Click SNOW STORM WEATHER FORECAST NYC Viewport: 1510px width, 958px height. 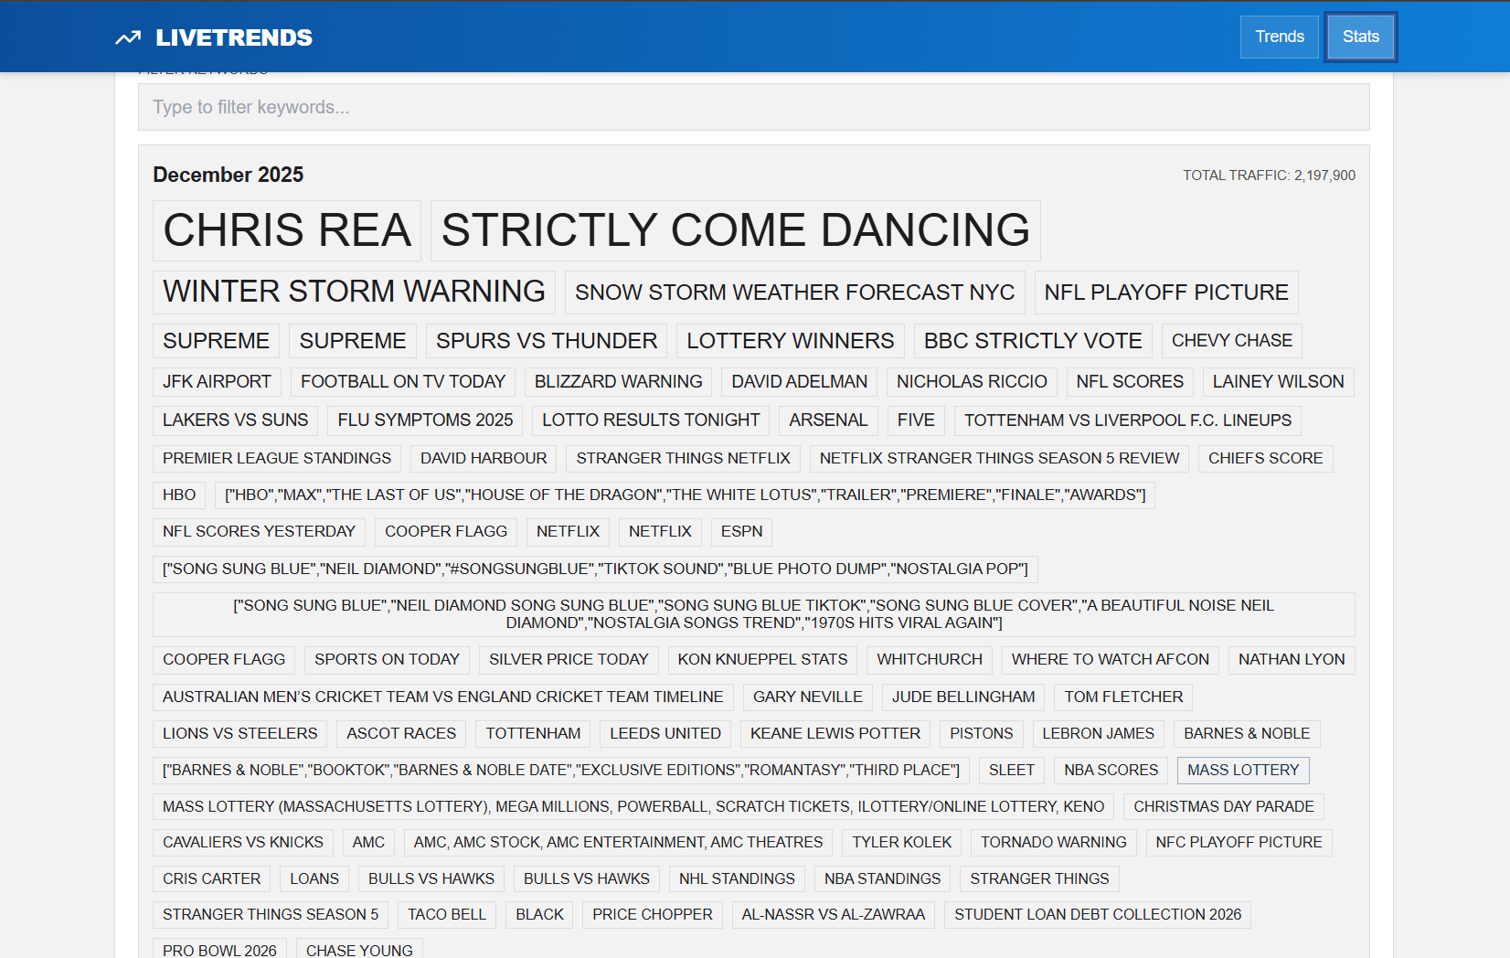coord(794,293)
